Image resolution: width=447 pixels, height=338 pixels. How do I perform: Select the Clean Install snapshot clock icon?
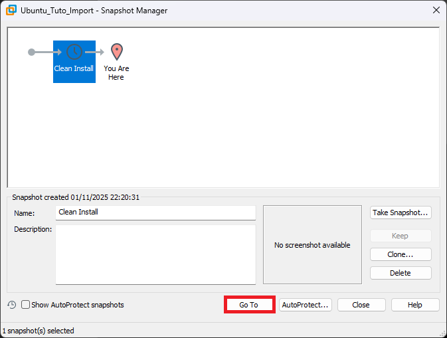[74, 52]
